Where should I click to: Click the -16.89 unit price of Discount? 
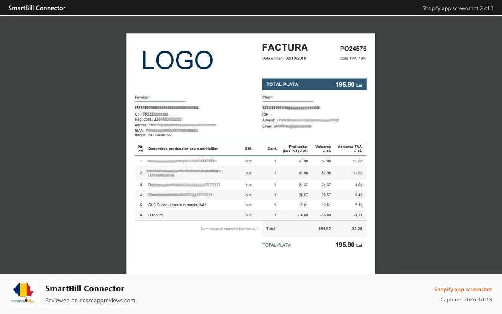click(x=302, y=215)
